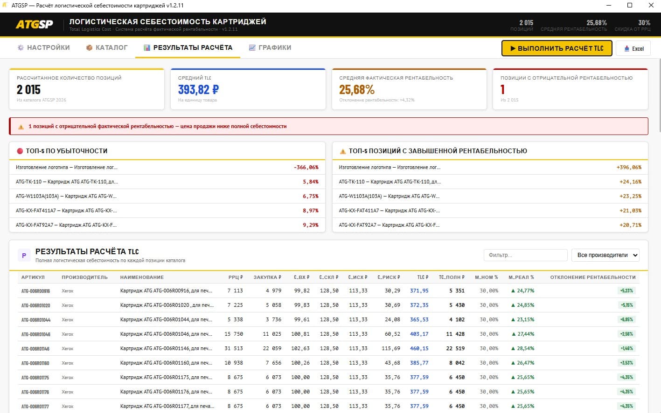Sort by the TLC ₽ column header

pyautogui.click(x=422, y=277)
